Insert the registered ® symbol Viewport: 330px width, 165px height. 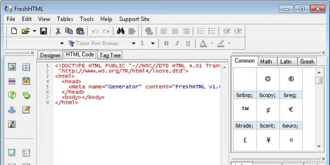[x=291, y=79]
